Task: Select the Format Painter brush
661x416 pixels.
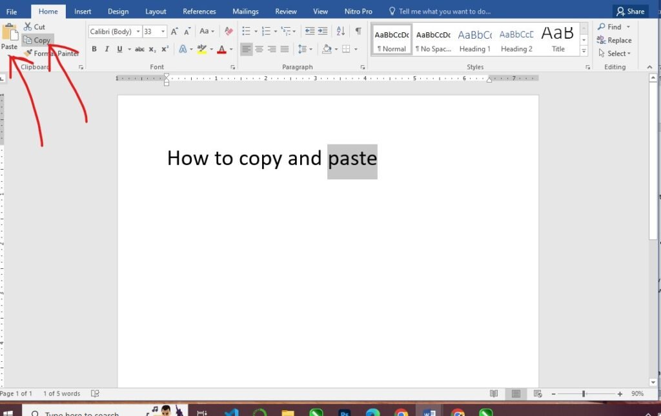Action: (x=28, y=54)
